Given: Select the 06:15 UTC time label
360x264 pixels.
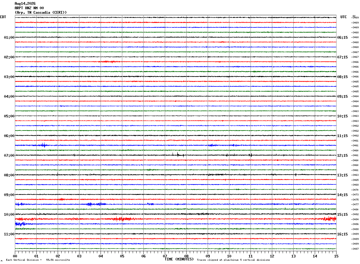Looking at the screenshot, I should (342, 38).
